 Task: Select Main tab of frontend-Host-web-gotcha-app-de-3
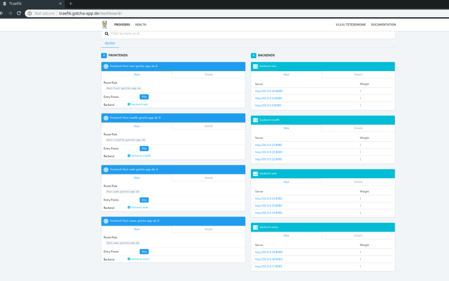pos(137,178)
